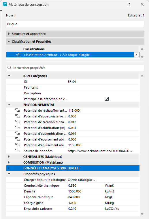Click Ouvrir catalogue... button
149x219 pixels.
(82, 180)
